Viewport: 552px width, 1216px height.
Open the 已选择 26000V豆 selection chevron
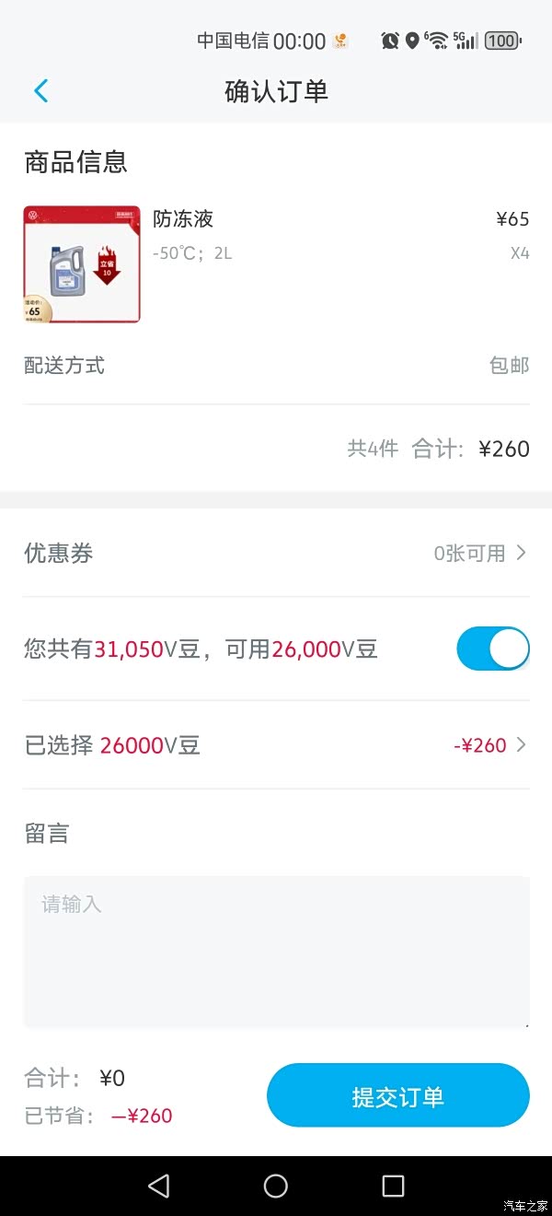click(521, 745)
